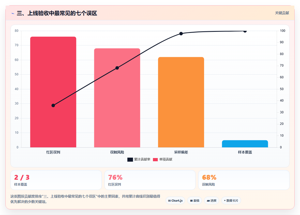This screenshot has height=215, width=300.
Task: Click the bar icon in 进度 chip
Action: [208, 201]
